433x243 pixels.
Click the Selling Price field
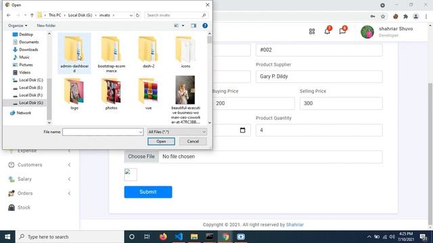pyautogui.click(x=341, y=103)
